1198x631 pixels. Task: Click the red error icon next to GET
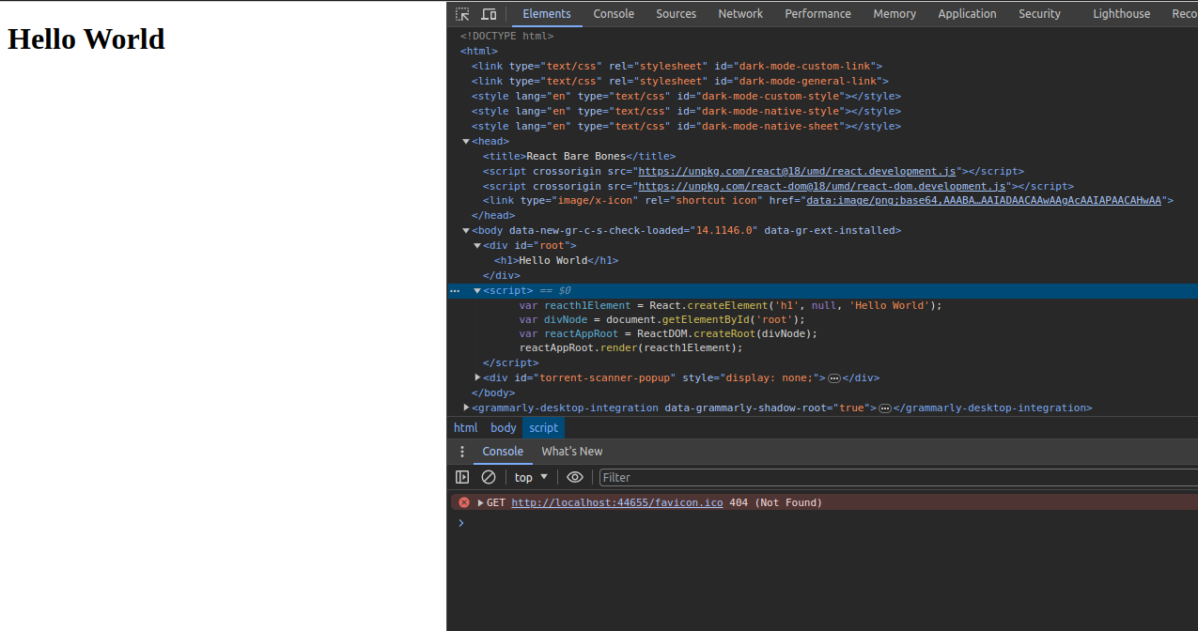pyautogui.click(x=463, y=502)
